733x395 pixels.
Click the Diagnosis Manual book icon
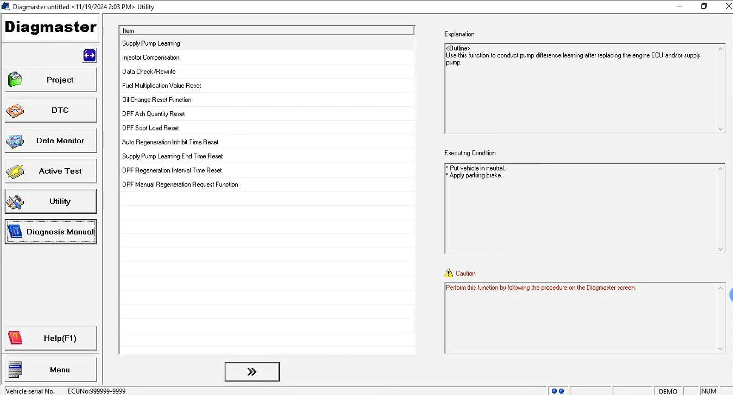15,232
